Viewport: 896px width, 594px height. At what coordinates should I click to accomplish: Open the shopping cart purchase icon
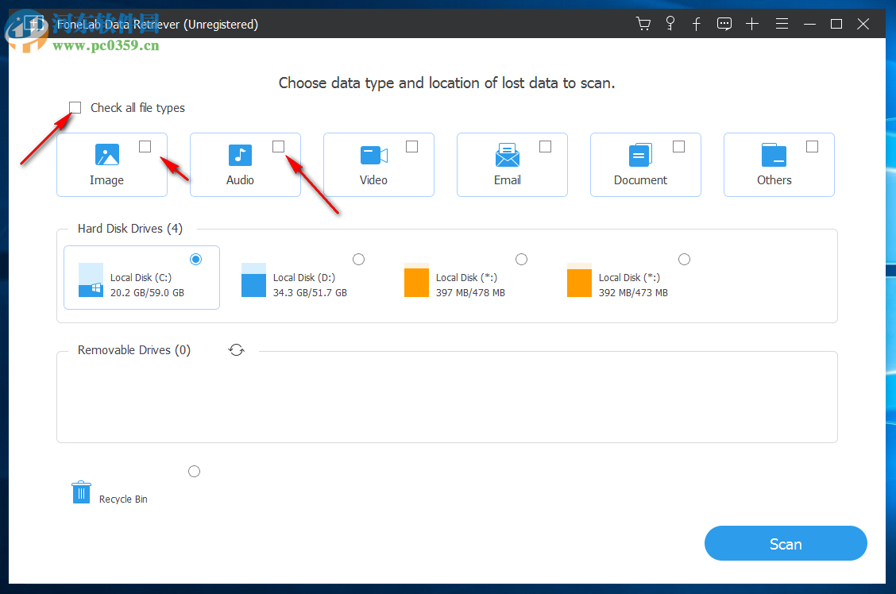[x=643, y=23]
